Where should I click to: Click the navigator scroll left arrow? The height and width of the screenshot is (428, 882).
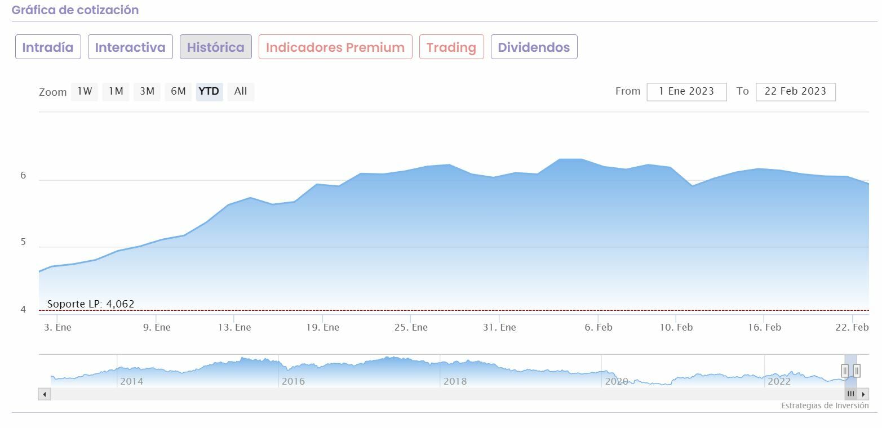(x=45, y=394)
